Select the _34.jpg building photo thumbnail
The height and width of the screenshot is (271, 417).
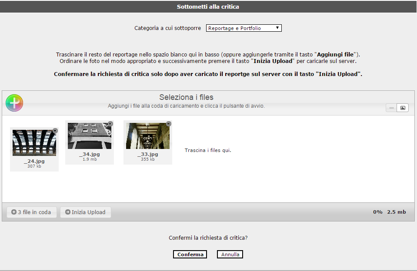pos(90,136)
